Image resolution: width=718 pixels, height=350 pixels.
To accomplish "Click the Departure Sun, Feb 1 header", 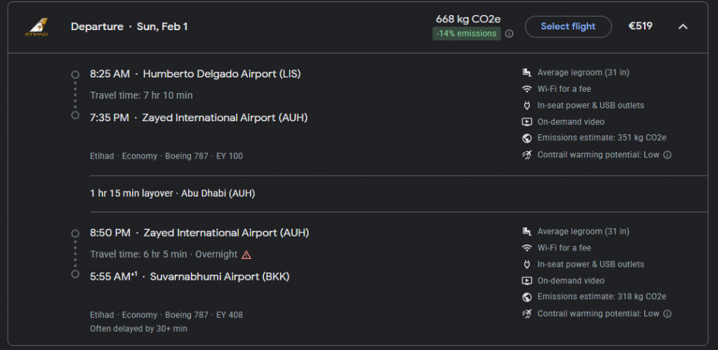I will [x=129, y=27].
